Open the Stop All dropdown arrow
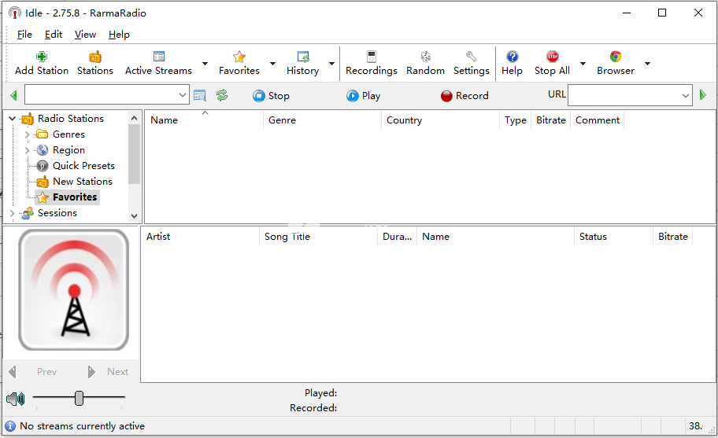718x438 pixels. 583,64
